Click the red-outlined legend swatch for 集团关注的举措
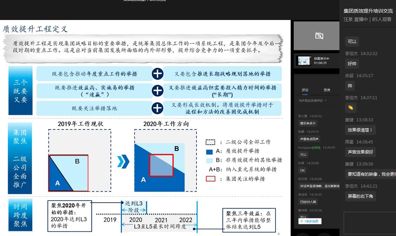Image resolution: width=396 pixels, height=236 pixels. (x=210, y=179)
